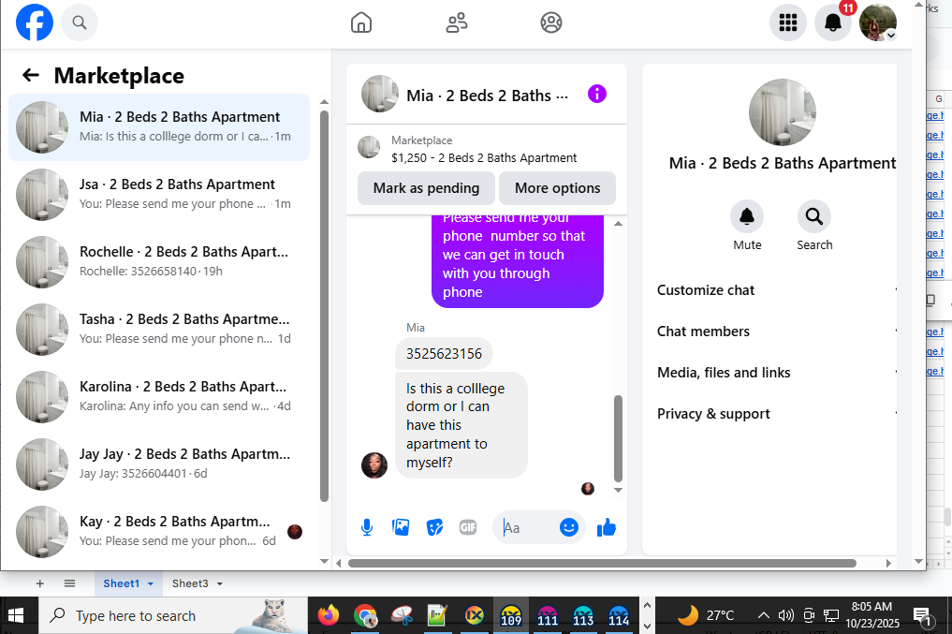Choose a GIF icon

tap(468, 528)
